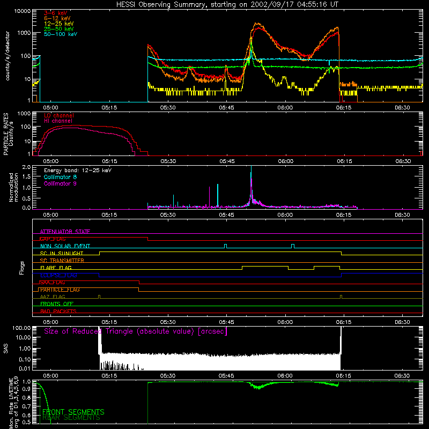Click the ATTENUATOR_STATE flag label
429x429 pixels.
click(x=65, y=232)
